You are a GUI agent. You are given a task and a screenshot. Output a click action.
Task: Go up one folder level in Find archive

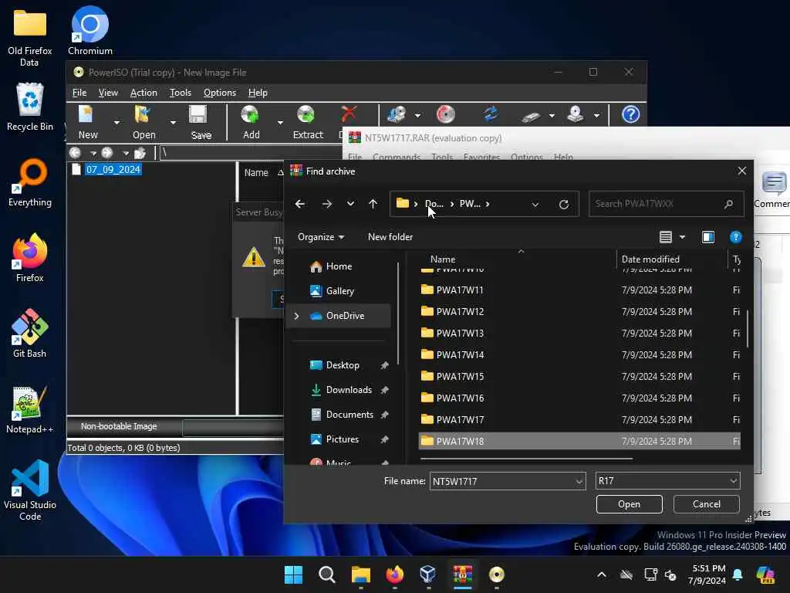(373, 204)
